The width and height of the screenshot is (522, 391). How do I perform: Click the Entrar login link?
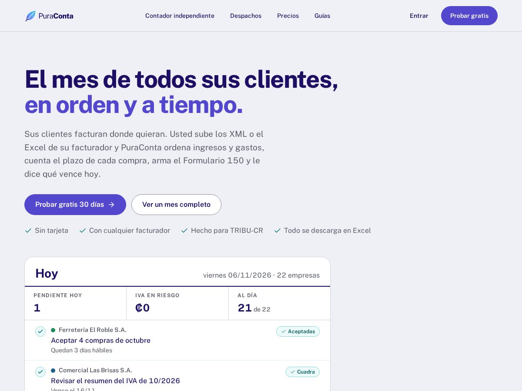point(419,16)
